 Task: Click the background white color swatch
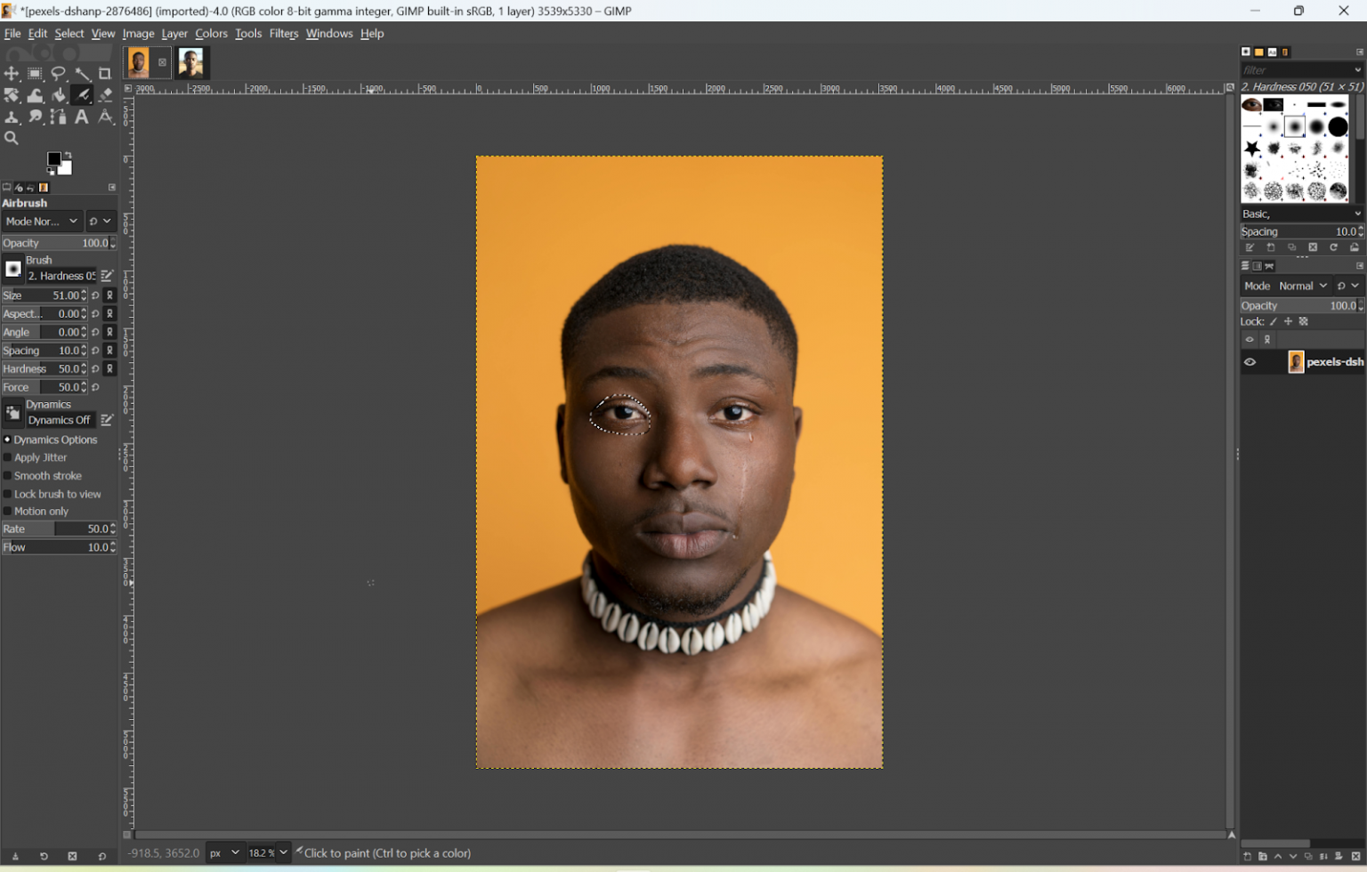click(x=66, y=169)
